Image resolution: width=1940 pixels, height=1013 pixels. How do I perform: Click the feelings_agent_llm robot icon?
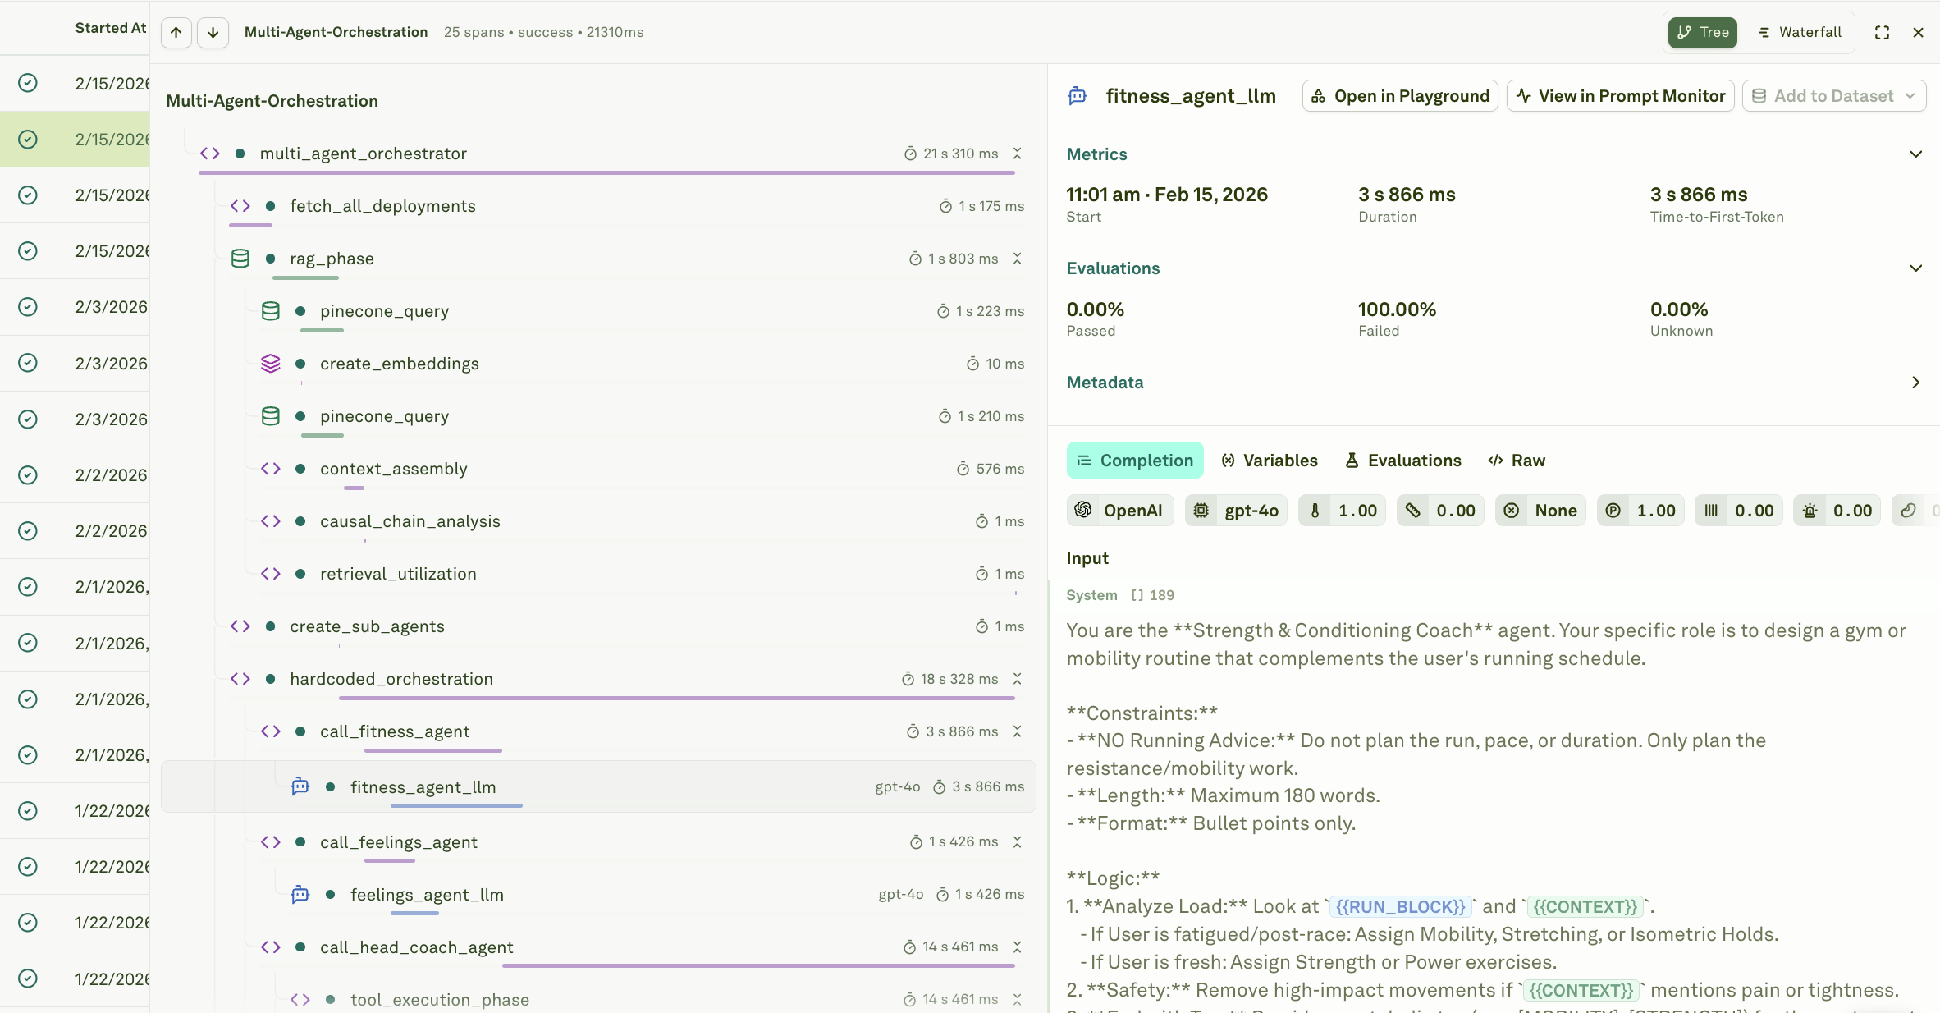(300, 895)
